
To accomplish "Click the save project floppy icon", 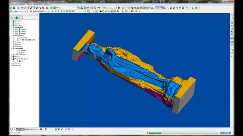I will [x=14, y=8].
